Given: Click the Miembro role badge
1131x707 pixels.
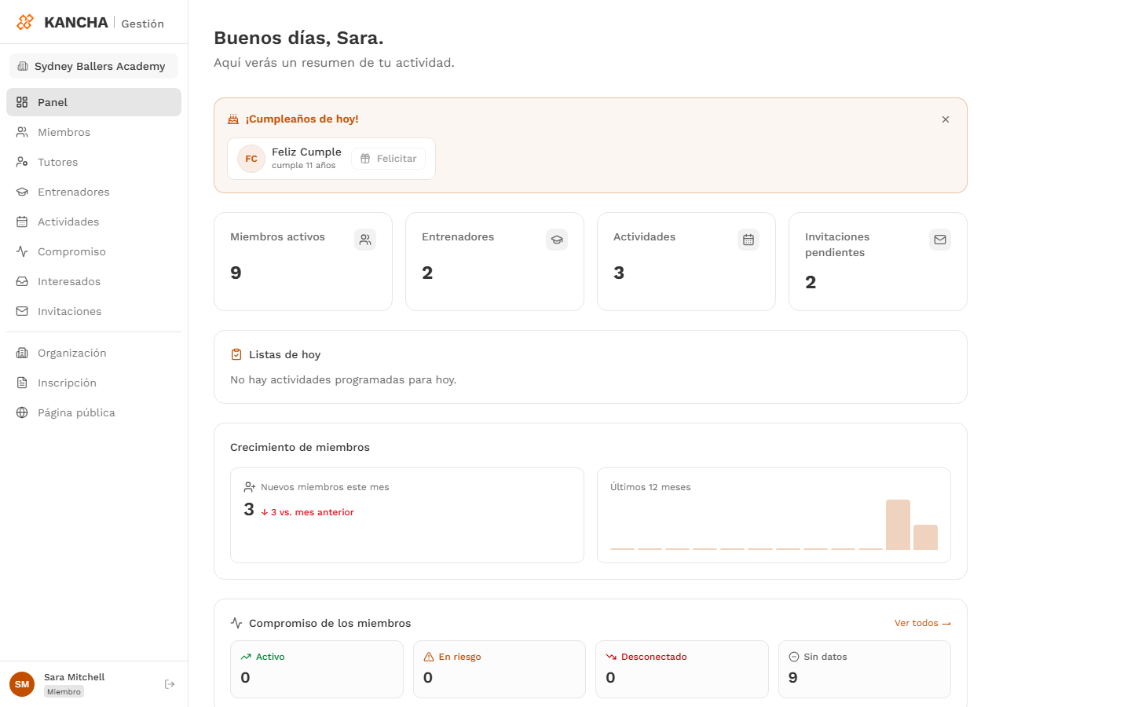Looking at the screenshot, I should pos(64,692).
